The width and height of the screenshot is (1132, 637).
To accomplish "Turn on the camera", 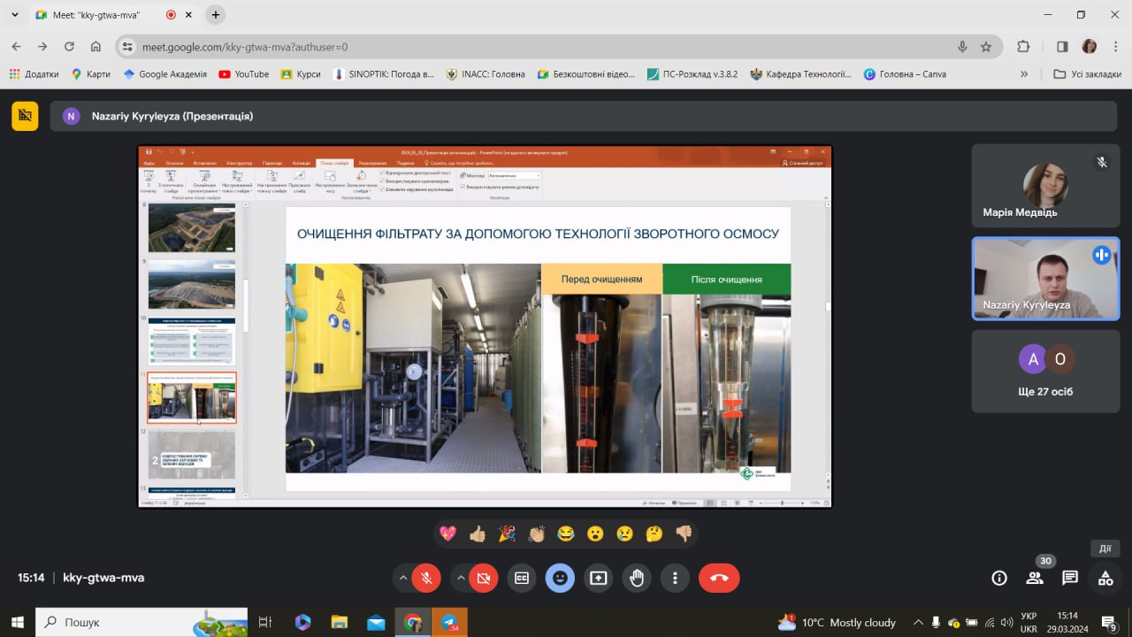I will click(483, 578).
